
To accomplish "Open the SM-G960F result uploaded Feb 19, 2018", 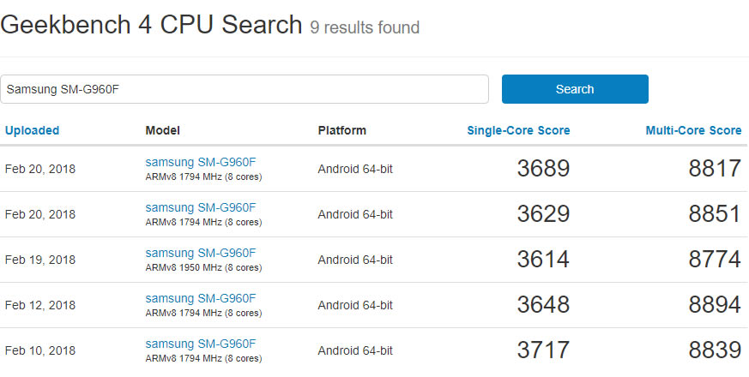I will pyautogui.click(x=201, y=253).
